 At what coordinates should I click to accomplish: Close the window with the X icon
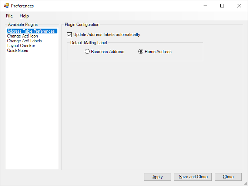[x=239, y=6]
